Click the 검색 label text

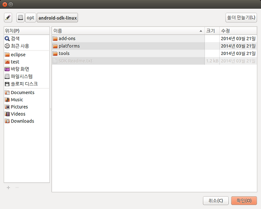15,38
